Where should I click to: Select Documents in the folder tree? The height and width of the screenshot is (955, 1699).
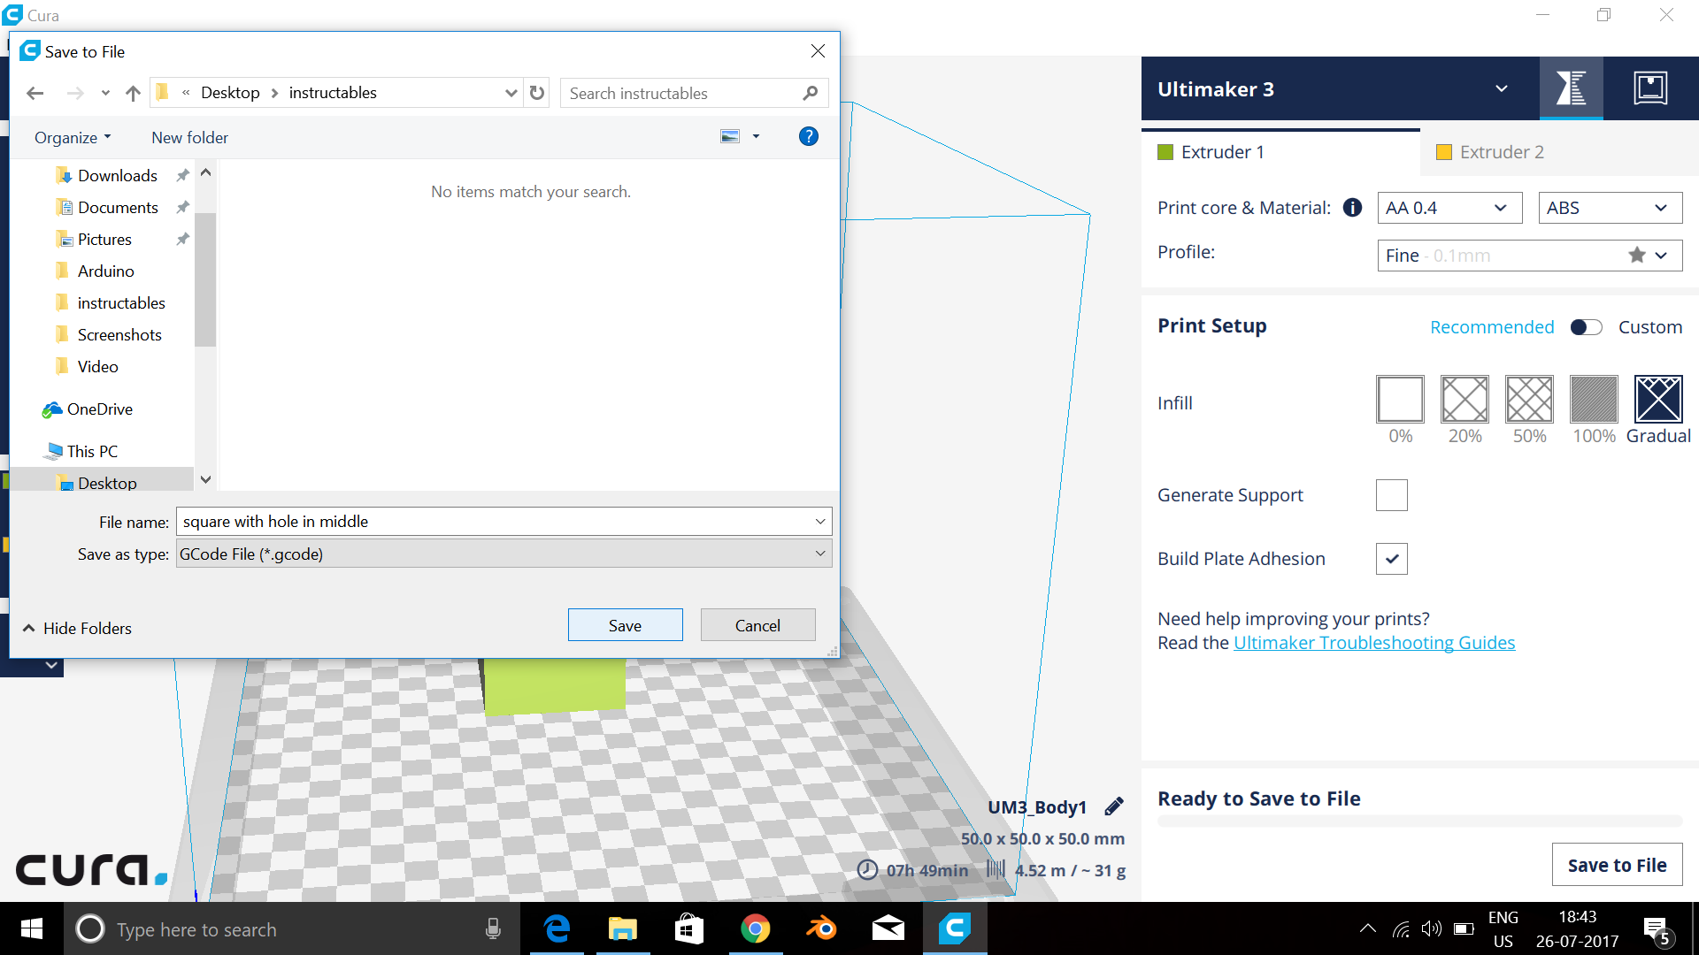pyautogui.click(x=118, y=208)
